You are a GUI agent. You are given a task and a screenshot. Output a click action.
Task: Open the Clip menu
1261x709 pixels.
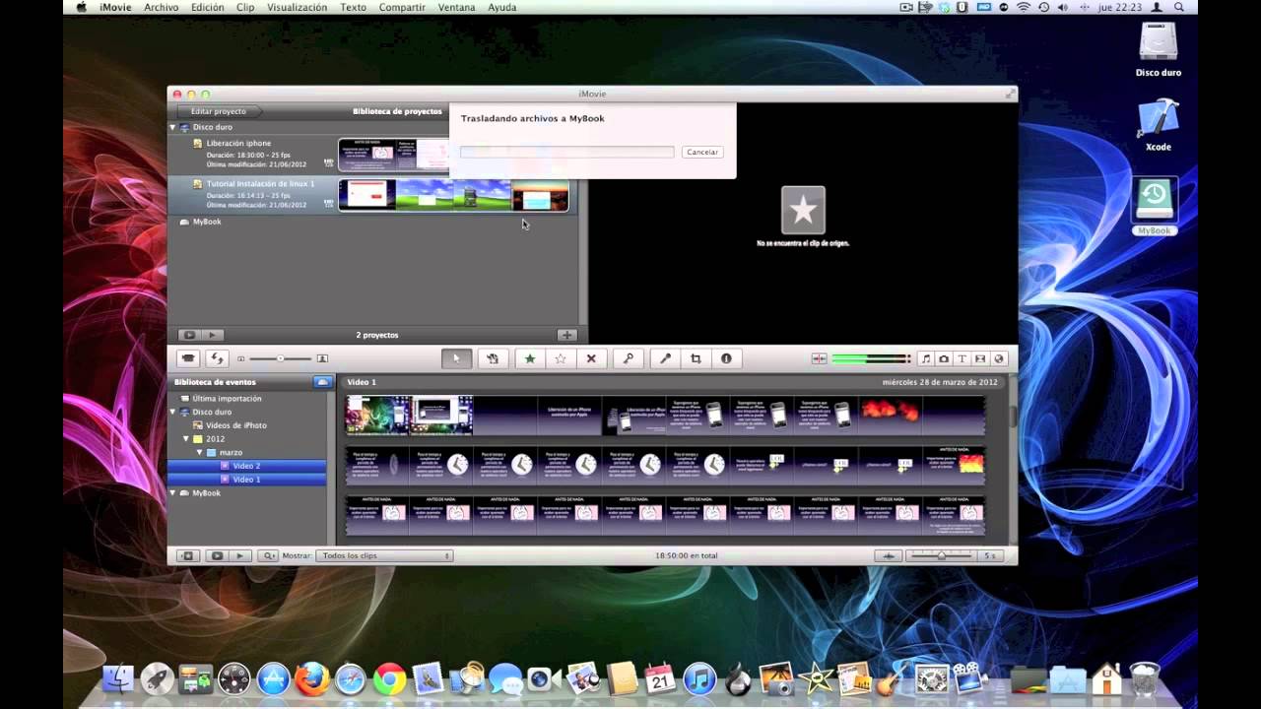click(245, 8)
